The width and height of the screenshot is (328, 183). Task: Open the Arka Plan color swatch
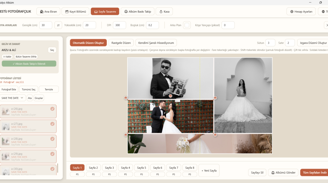pos(187,25)
